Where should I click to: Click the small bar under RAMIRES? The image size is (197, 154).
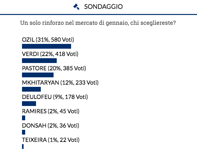tap(24, 118)
